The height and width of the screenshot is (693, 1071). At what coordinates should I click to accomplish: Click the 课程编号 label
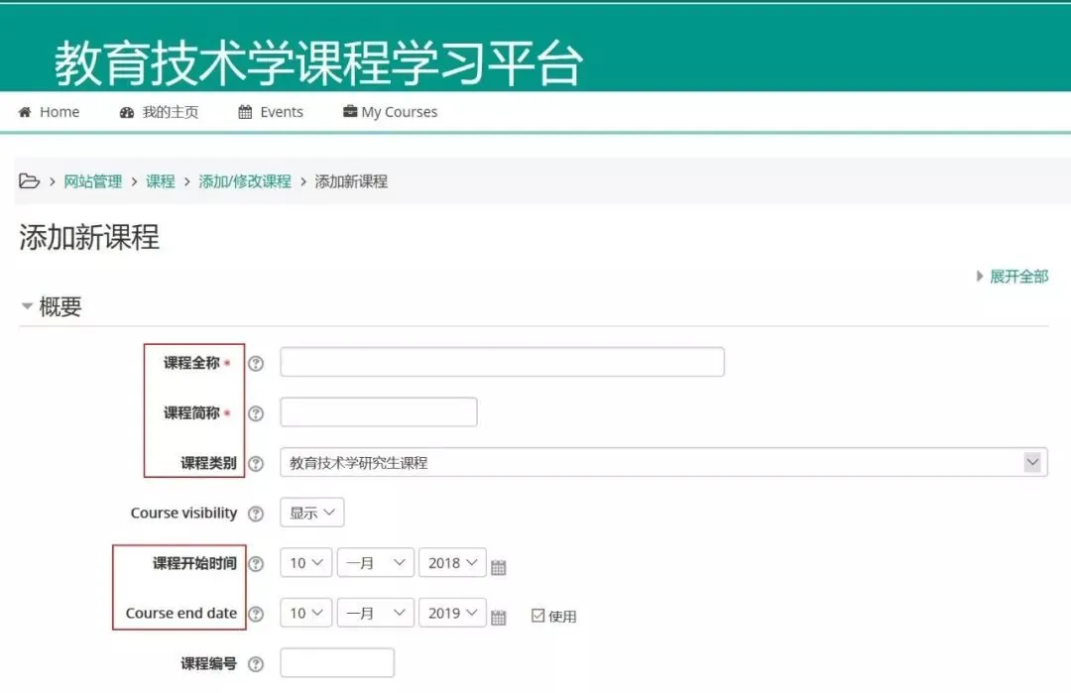tap(208, 663)
